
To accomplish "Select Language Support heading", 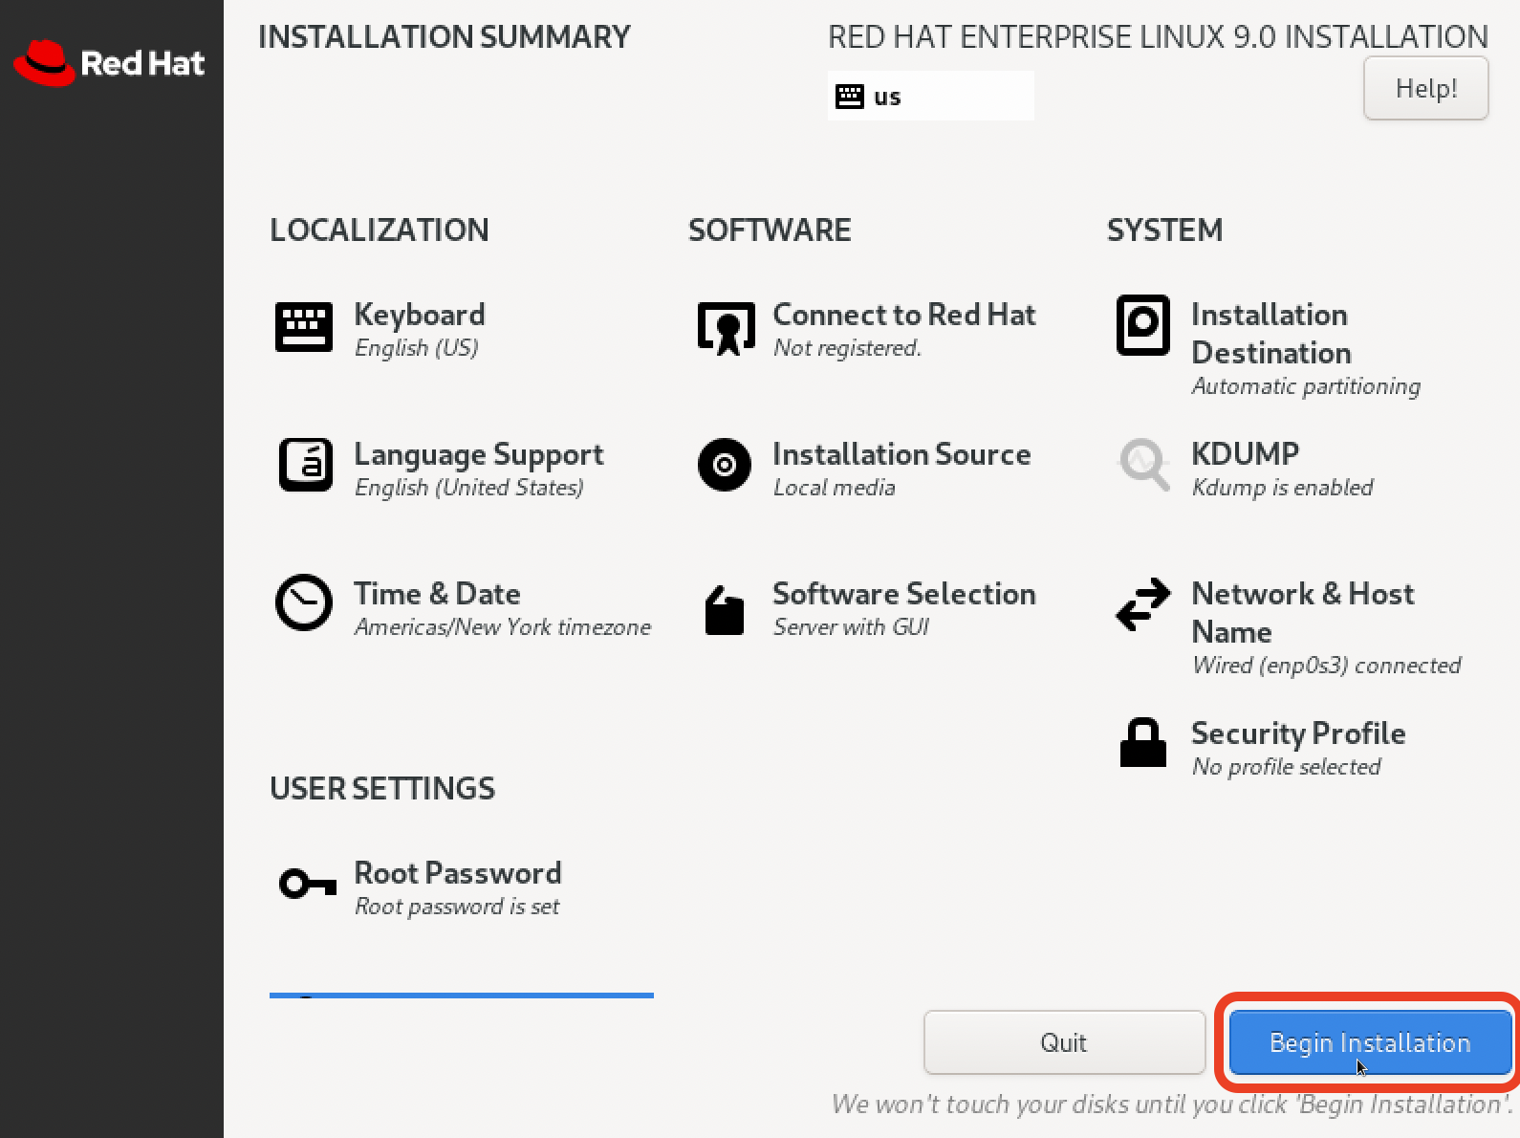I will (479, 454).
